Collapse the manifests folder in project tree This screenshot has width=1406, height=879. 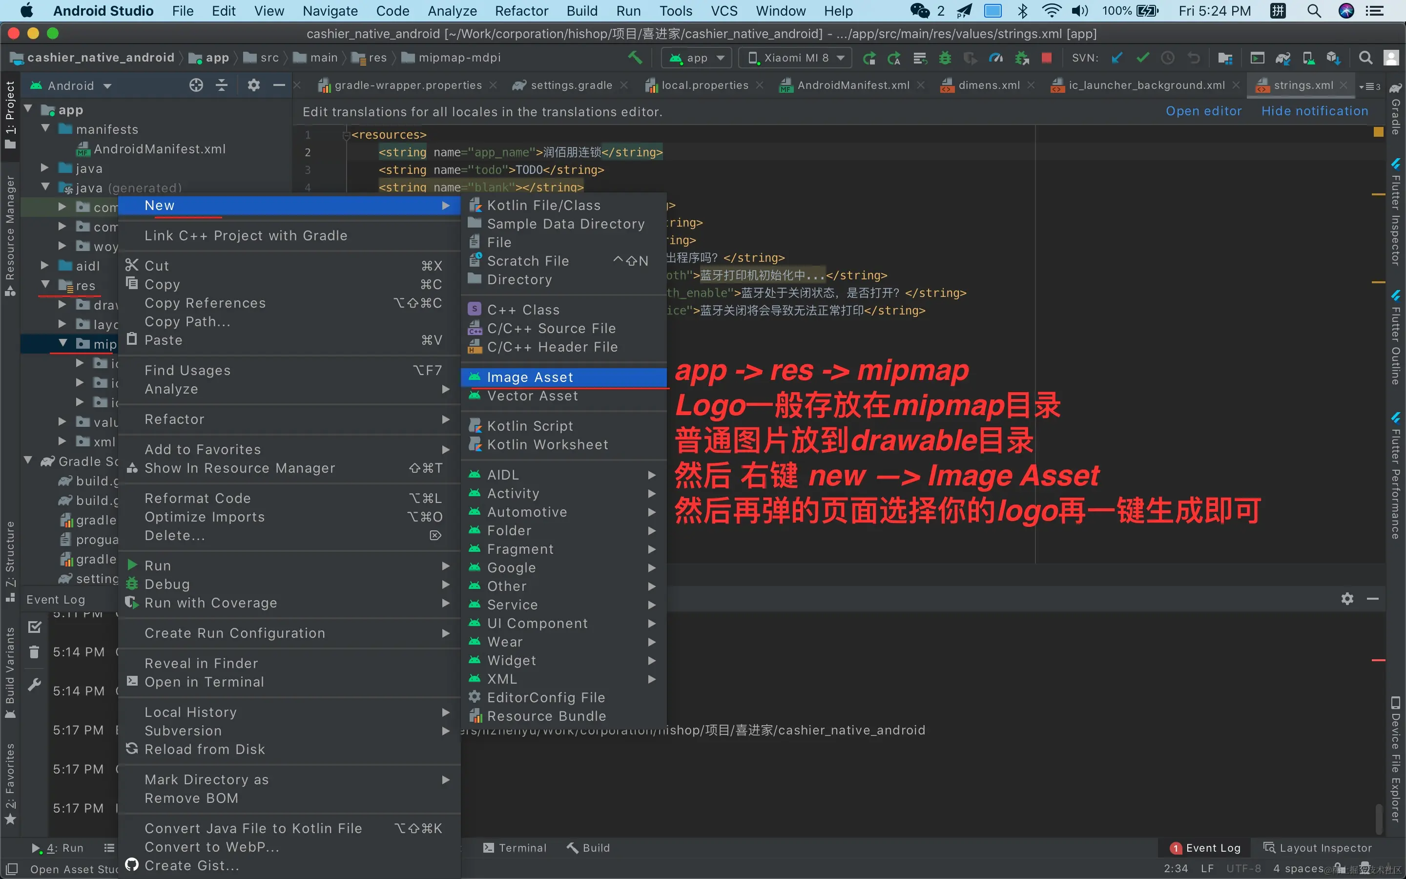point(45,128)
